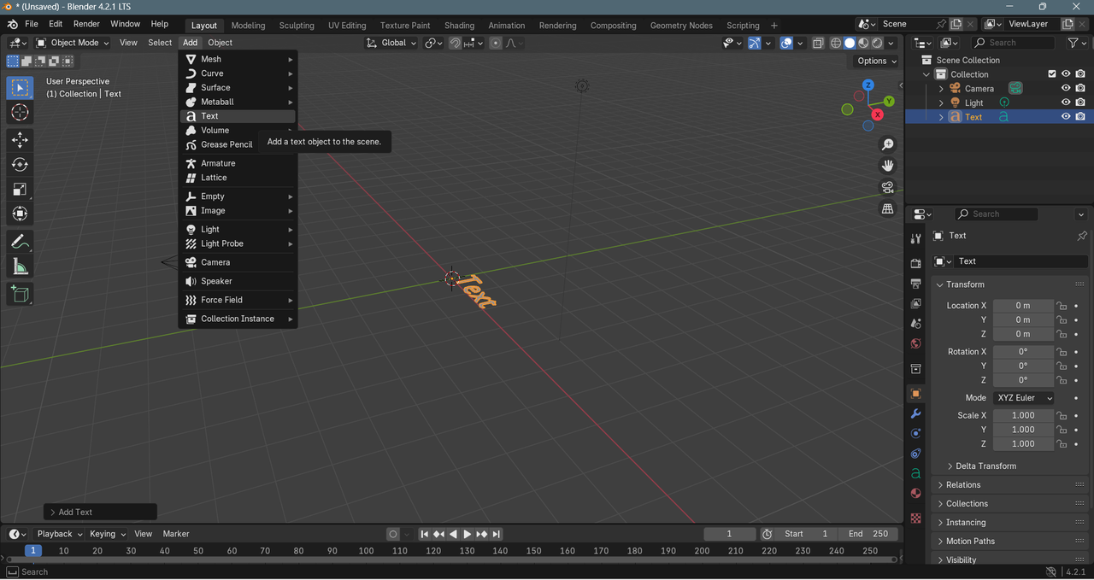The width and height of the screenshot is (1094, 580).
Task: Click the pan view hand icon
Action: [888, 166]
